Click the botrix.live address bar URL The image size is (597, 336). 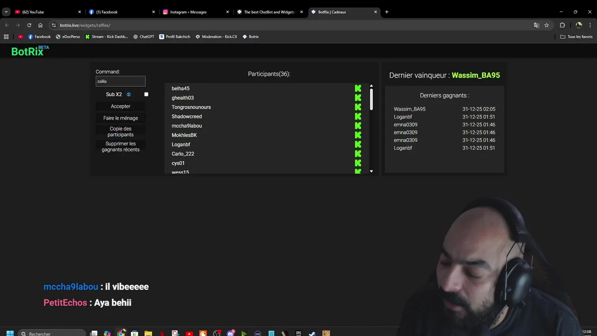tap(85, 25)
